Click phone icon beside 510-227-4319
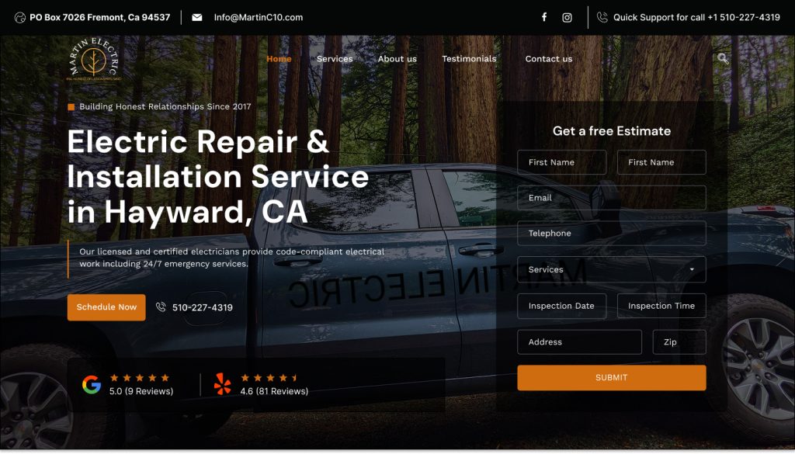 coord(161,307)
